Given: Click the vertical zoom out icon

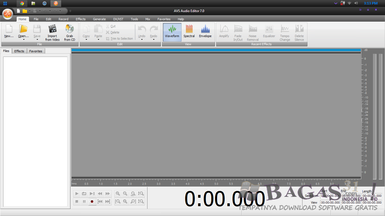Looking at the screenshot, I should pyautogui.click(x=141, y=201).
